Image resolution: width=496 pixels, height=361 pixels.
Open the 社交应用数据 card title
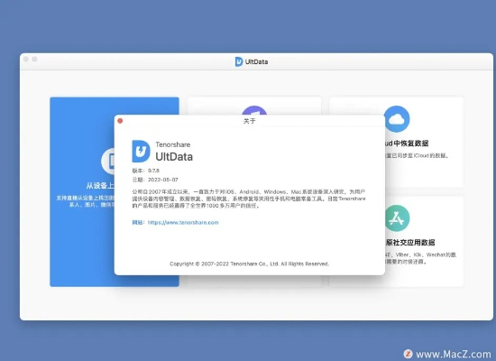[x=410, y=242]
